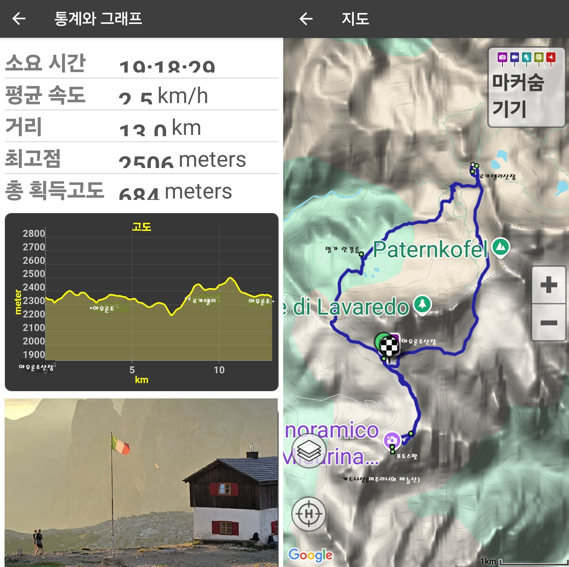Tap the locate/center target icon
This screenshot has height=567, width=569.
click(309, 514)
